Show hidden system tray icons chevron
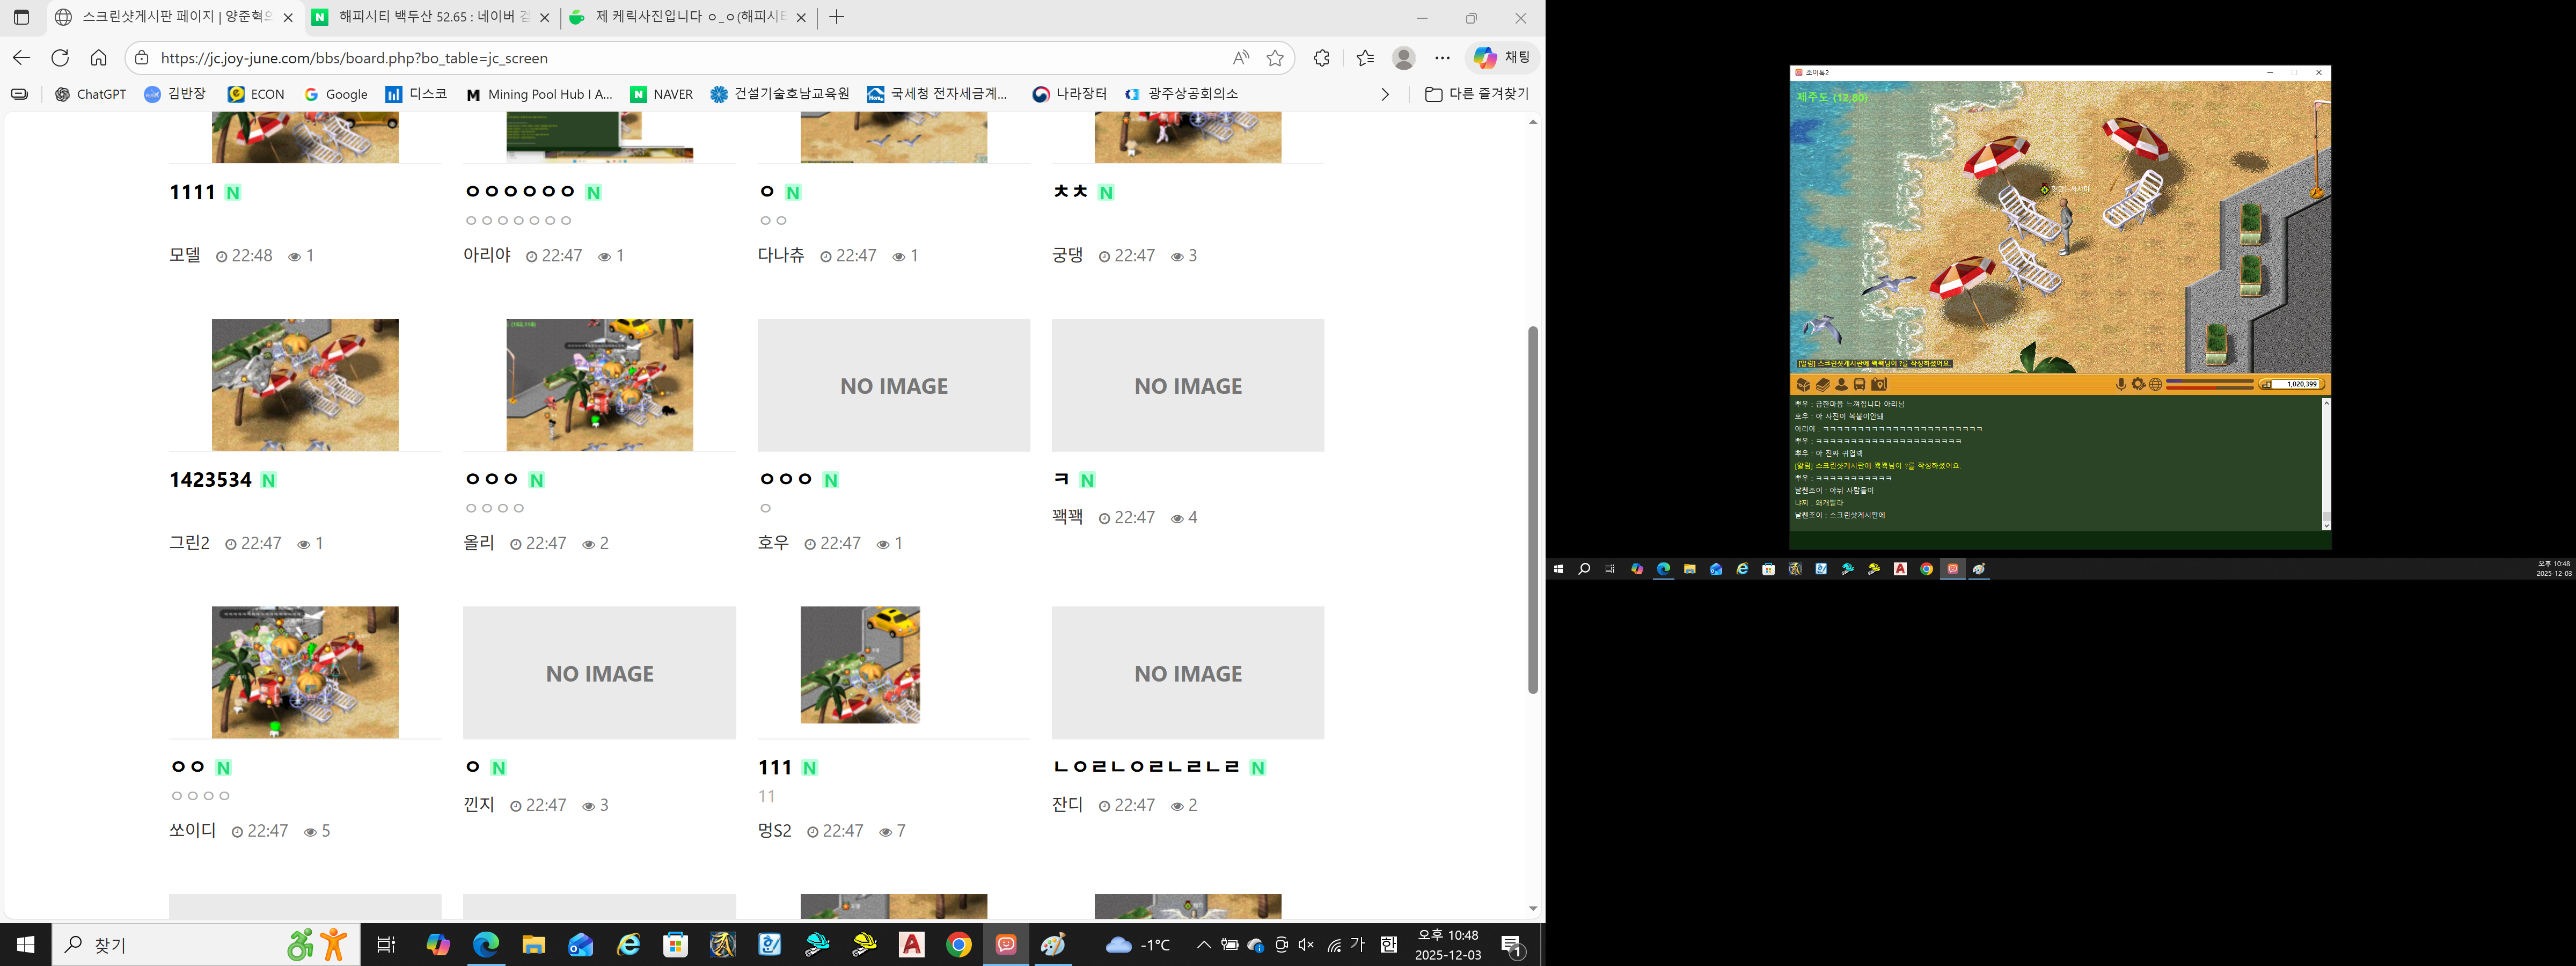The width and height of the screenshot is (2576, 966). click(x=1204, y=945)
